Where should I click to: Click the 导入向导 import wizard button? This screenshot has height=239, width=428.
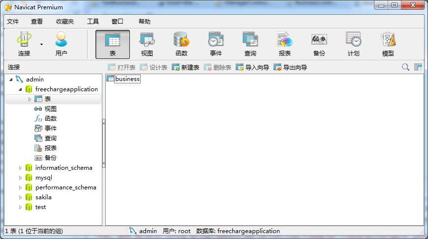click(x=252, y=67)
